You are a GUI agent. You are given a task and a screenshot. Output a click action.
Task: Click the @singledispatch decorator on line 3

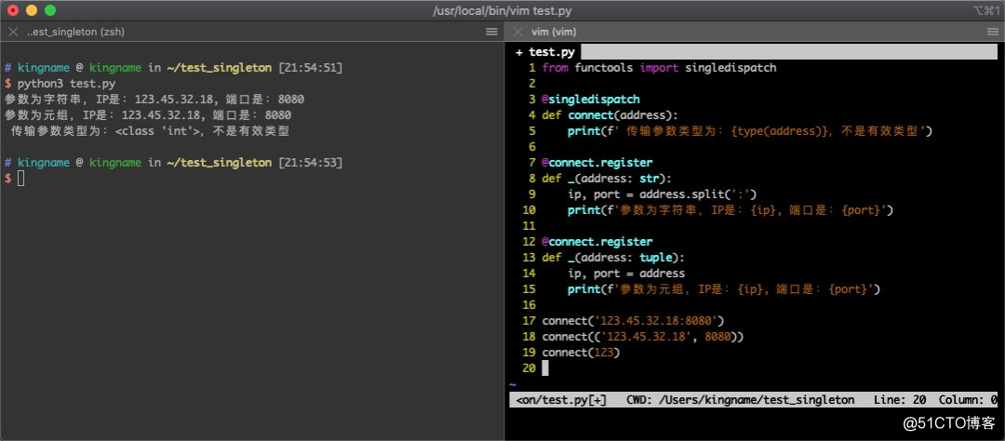click(x=590, y=100)
